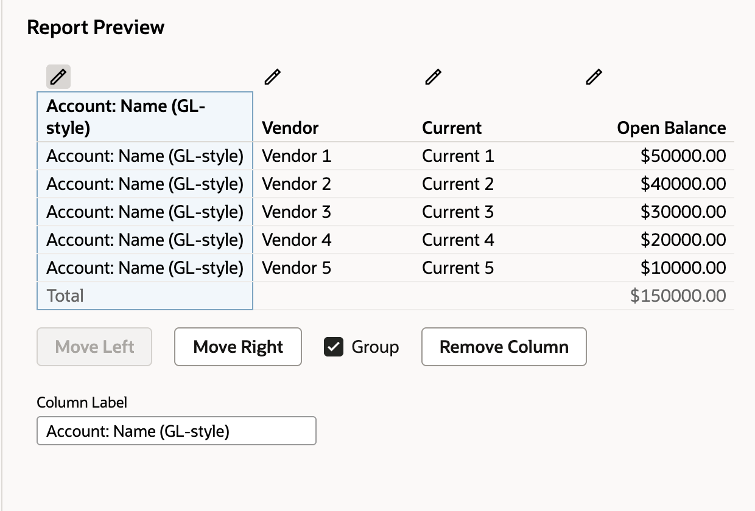Click the Current 3 cell
Screen dimensions: 755x511
[x=458, y=212]
